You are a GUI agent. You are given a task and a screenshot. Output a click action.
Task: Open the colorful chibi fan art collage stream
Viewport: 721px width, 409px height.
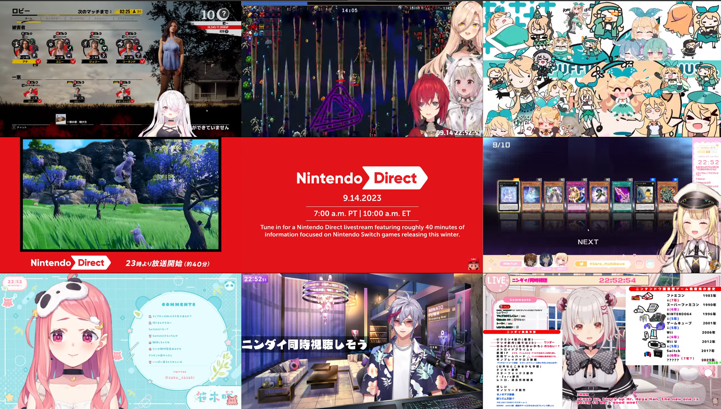pyautogui.click(x=602, y=69)
